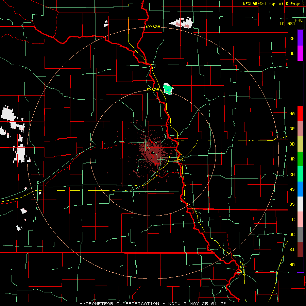The height and width of the screenshot is (306, 306).
Task: Click the 100 NMI range ring label
Action: [153, 27]
